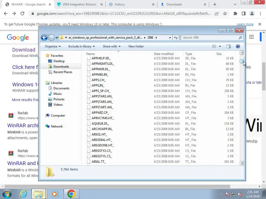Select Favorites in the navigation pane

pos(57,56)
